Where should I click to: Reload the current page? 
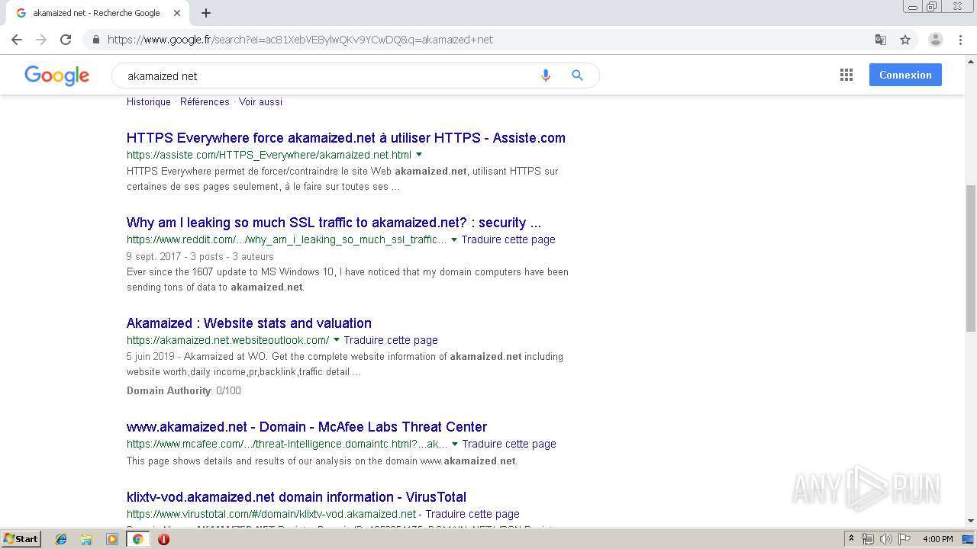pos(66,40)
